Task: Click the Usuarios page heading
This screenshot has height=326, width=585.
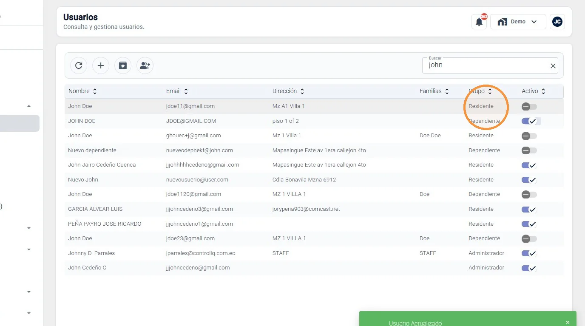Action: click(x=80, y=17)
